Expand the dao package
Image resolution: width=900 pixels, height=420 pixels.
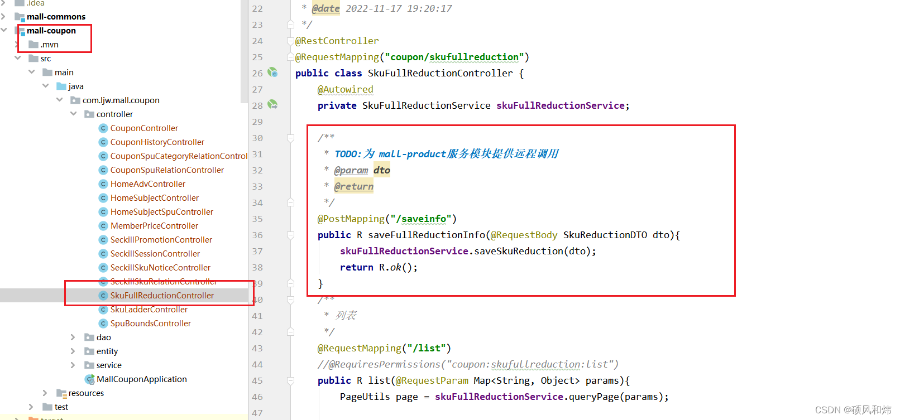73,337
